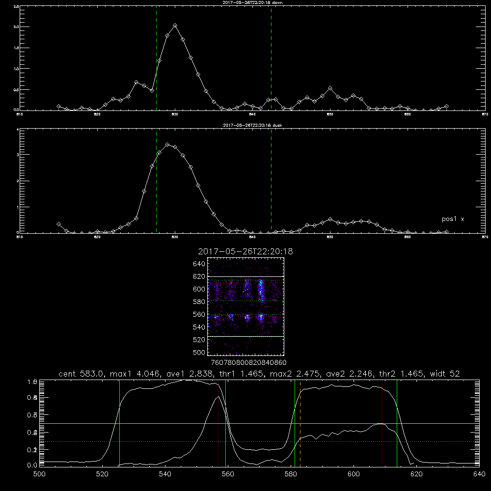Viewport: 491px width, 491px height.
Task: Click the heatmap x-axis numbers '760780800820840860'
Action: click(x=249, y=362)
